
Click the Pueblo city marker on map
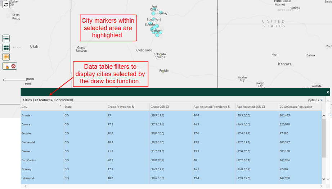pyautogui.click(x=163, y=71)
